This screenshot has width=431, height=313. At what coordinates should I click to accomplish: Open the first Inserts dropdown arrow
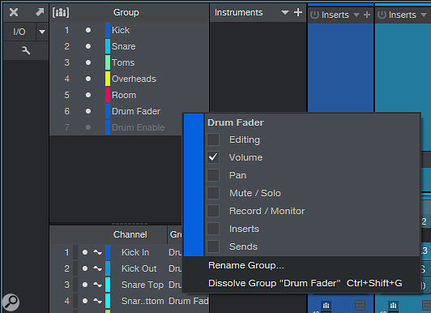click(x=356, y=15)
